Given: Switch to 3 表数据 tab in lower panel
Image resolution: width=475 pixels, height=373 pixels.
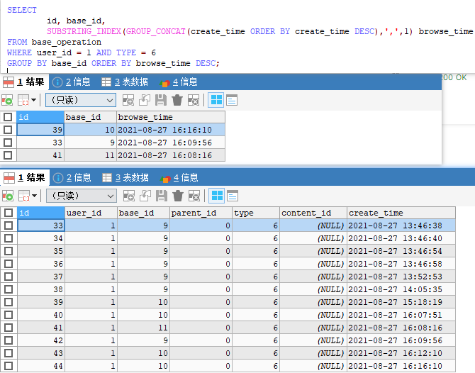Looking at the screenshot, I should [125, 177].
